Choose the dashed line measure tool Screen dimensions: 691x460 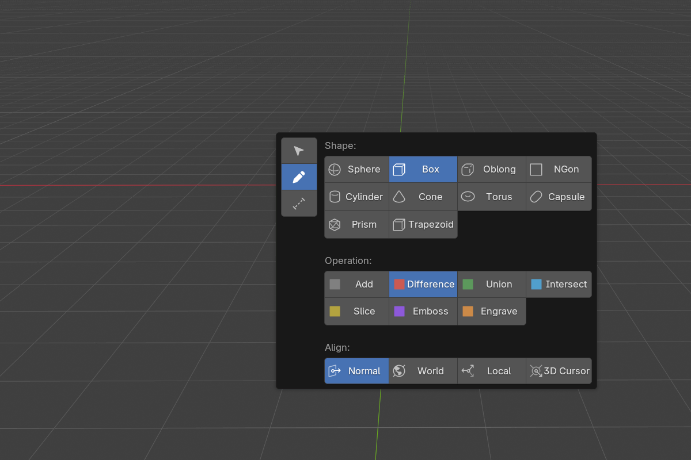[x=299, y=204]
